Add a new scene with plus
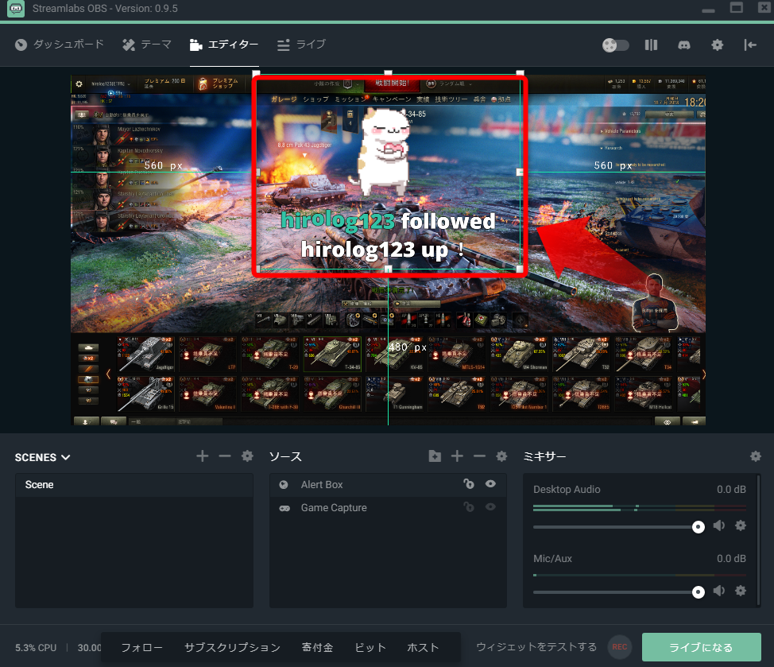Screen dimensions: 774x667 [x=202, y=456]
